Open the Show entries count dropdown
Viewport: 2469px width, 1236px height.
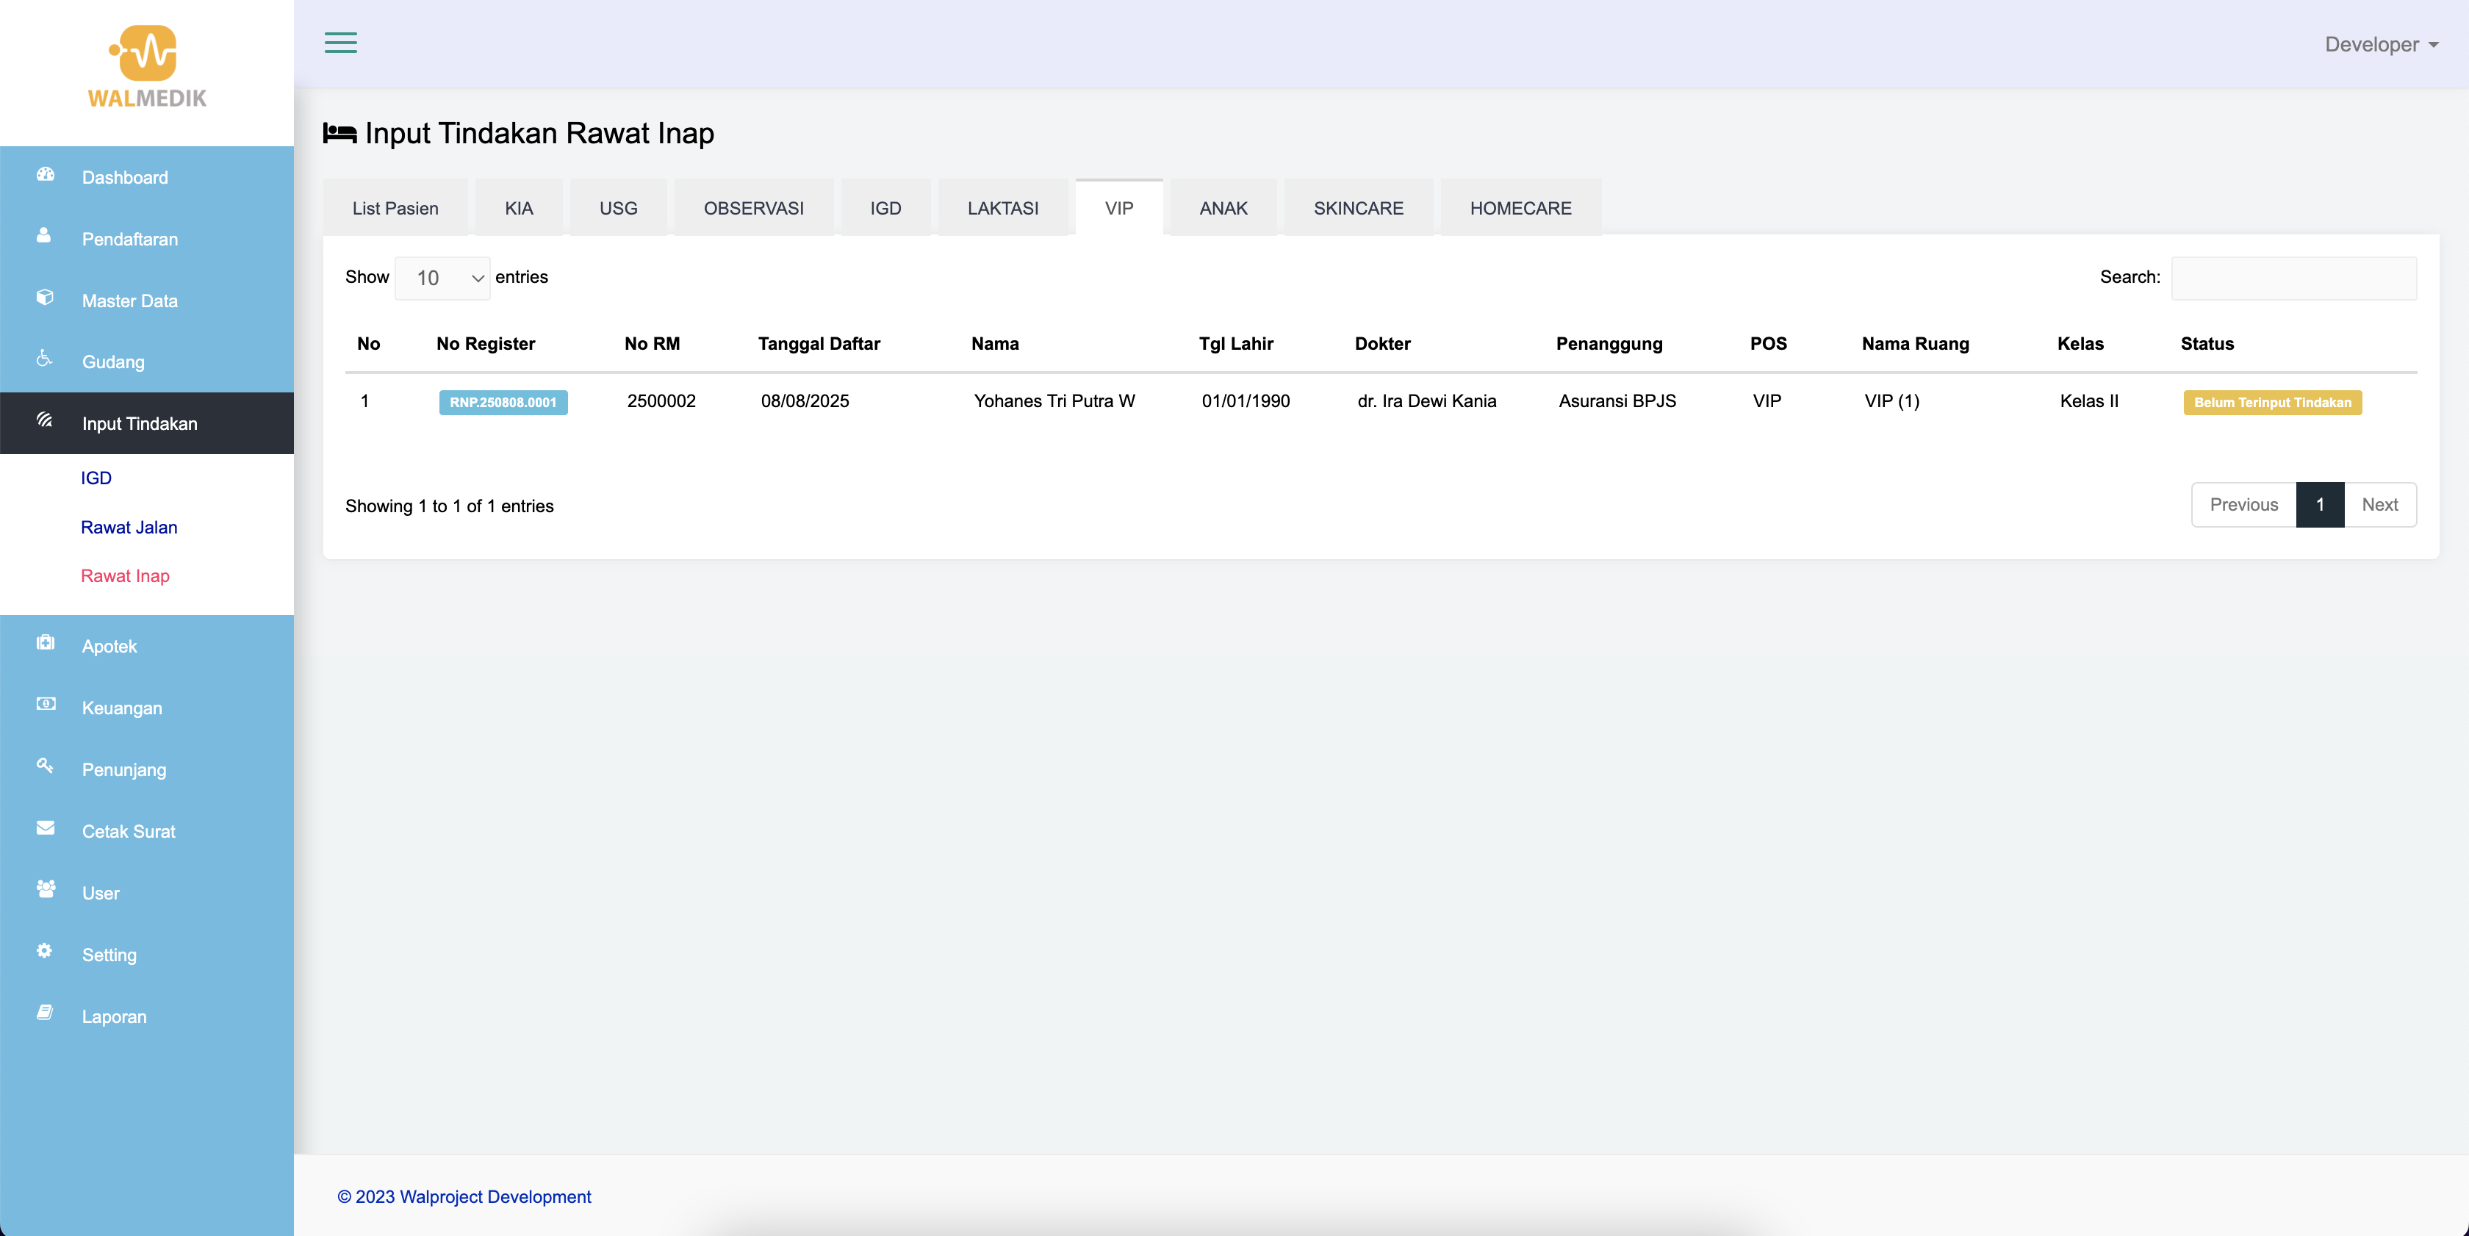tap(443, 278)
